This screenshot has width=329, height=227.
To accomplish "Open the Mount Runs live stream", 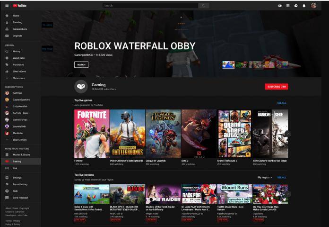I will point(234,194).
